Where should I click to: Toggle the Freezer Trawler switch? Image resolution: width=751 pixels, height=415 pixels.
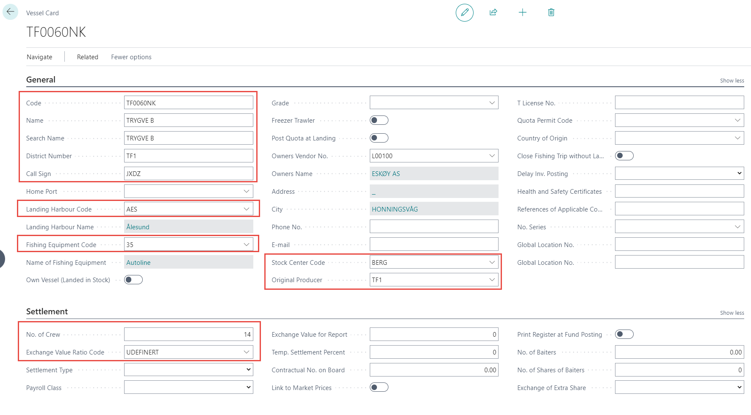coord(379,121)
